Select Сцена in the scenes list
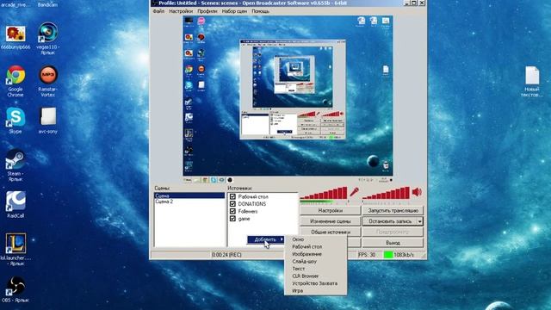 click(189, 195)
